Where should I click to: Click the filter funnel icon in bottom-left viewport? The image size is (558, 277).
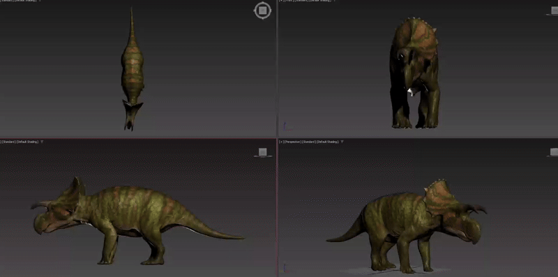[42, 142]
